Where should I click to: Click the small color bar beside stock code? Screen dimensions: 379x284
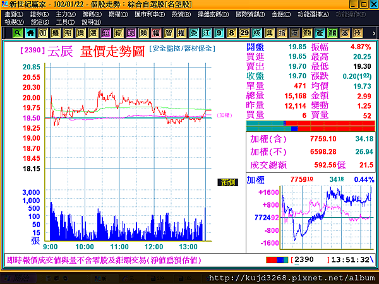click(x=277, y=260)
